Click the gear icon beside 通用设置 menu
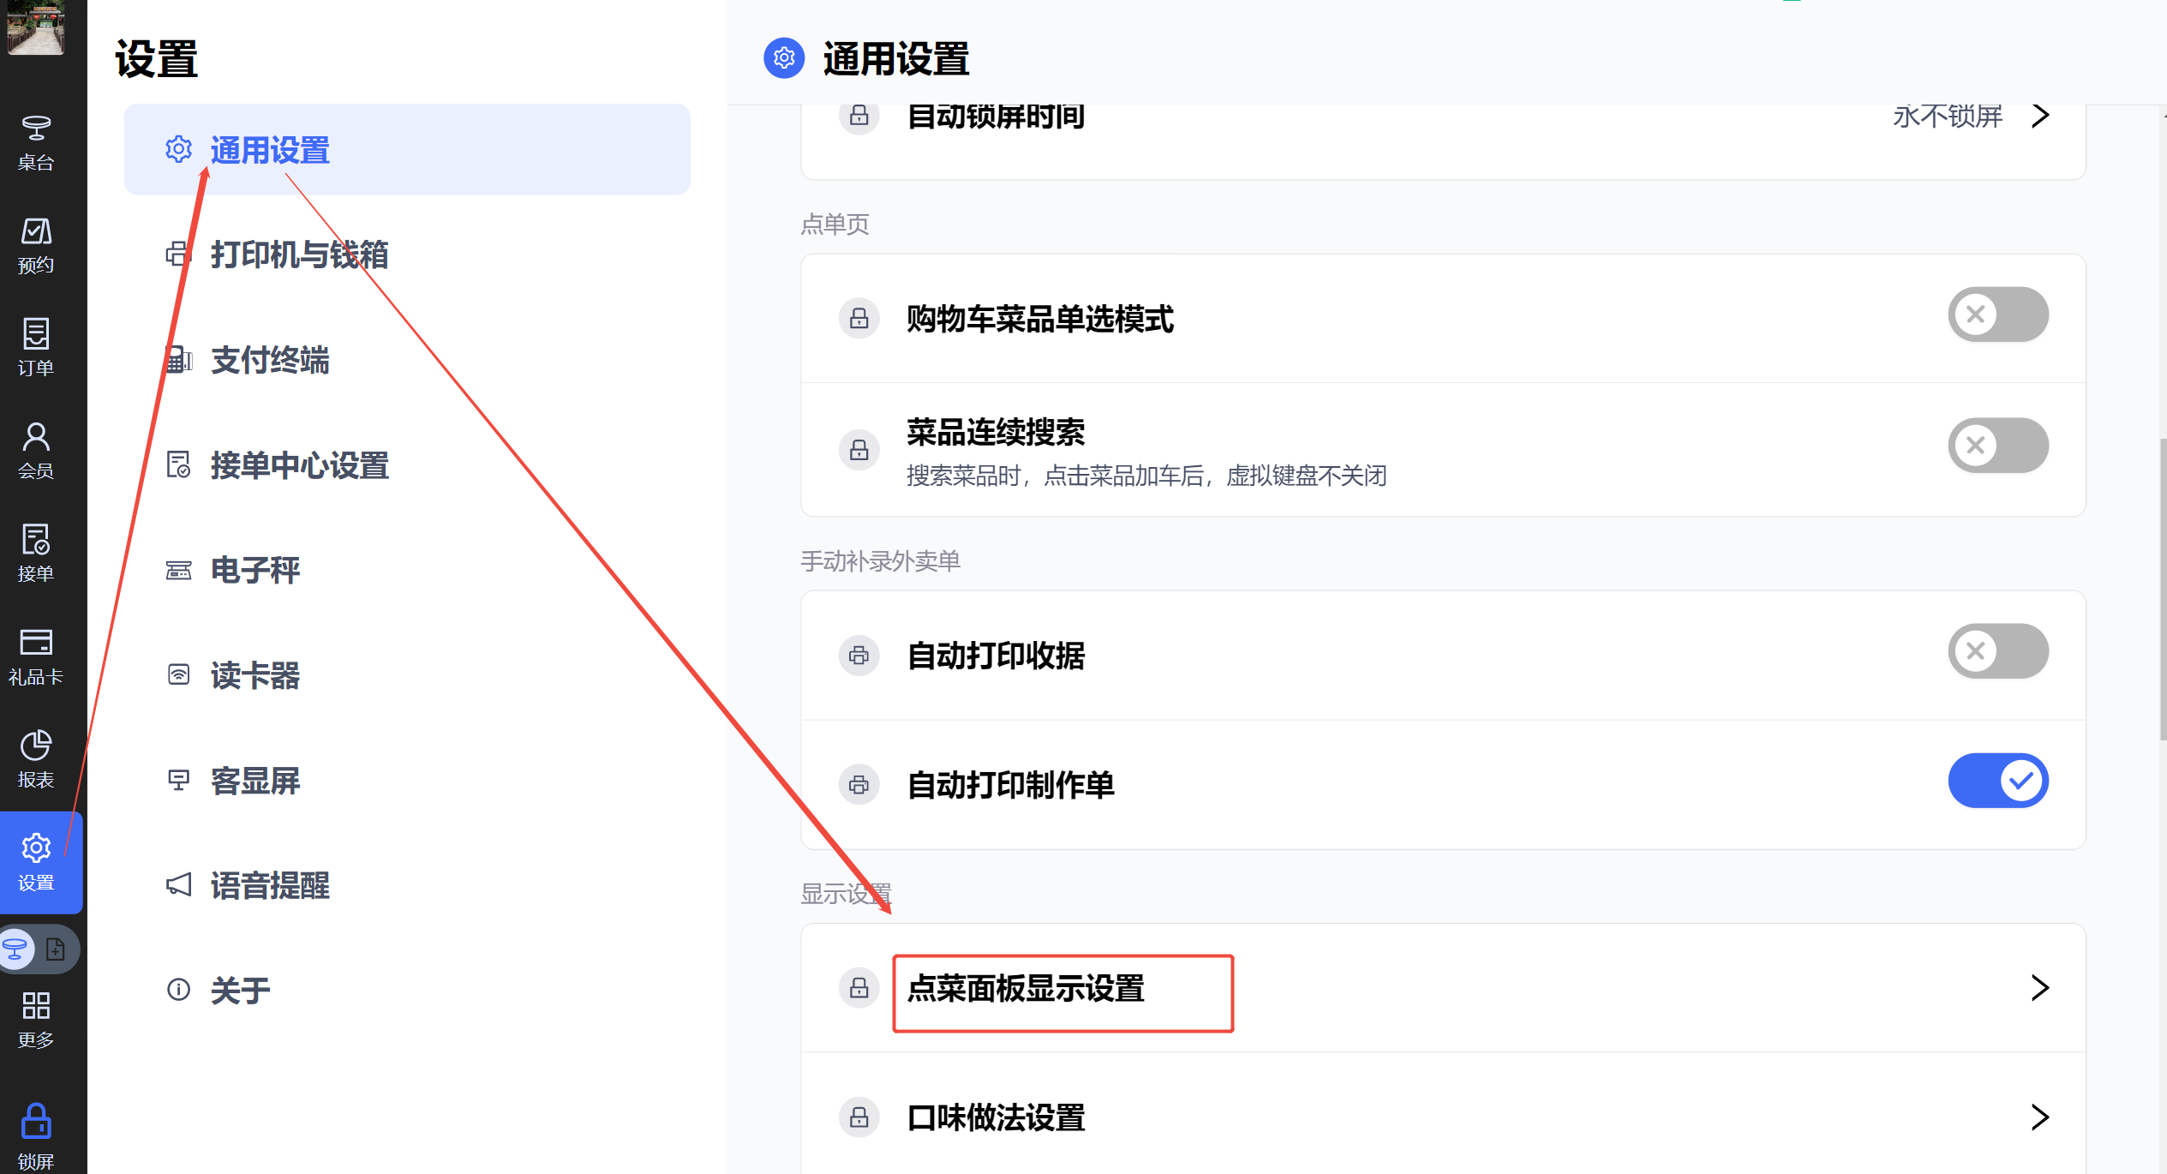The height and width of the screenshot is (1174, 2167). pos(178,149)
